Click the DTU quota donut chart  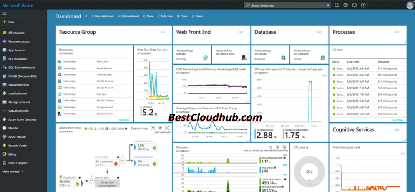tap(309, 172)
